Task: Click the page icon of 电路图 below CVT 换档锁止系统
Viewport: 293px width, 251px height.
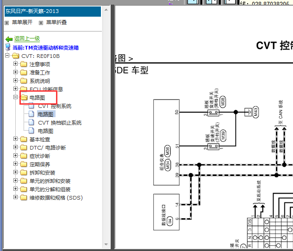Action: [31, 131]
